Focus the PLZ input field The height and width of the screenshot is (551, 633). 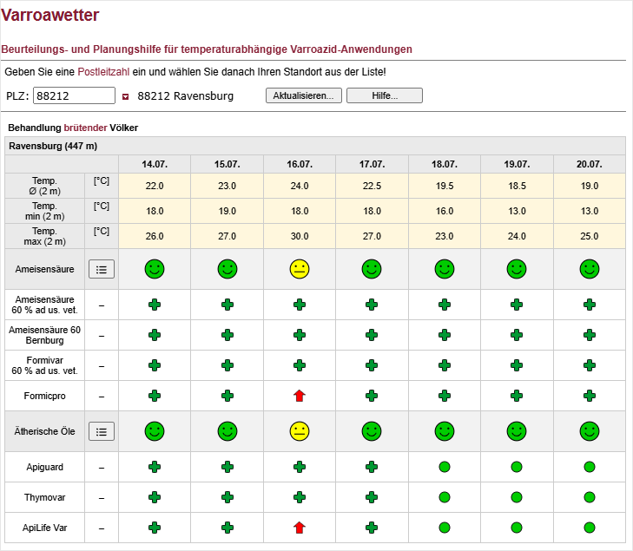(75, 95)
